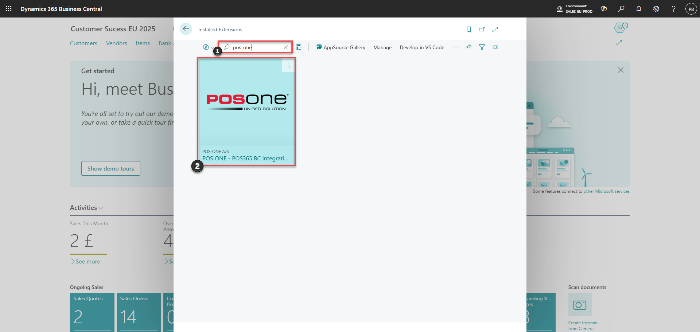This screenshot has height=332, width=700.
Task: Open the Settings gear menu
Action: click(656, 9)
